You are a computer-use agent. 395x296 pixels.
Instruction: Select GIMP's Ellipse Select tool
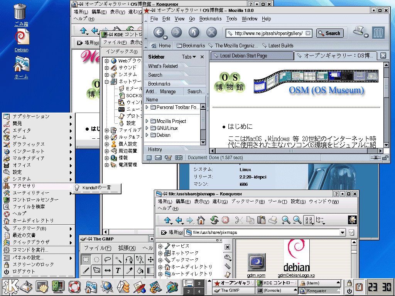coord(97,259)
